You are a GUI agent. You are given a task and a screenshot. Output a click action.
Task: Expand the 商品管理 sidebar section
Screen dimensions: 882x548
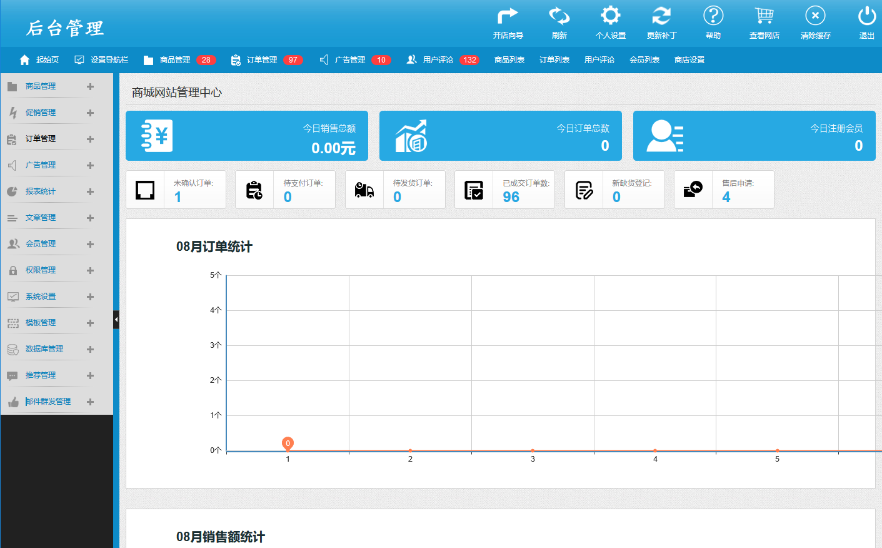pos(90,86)
